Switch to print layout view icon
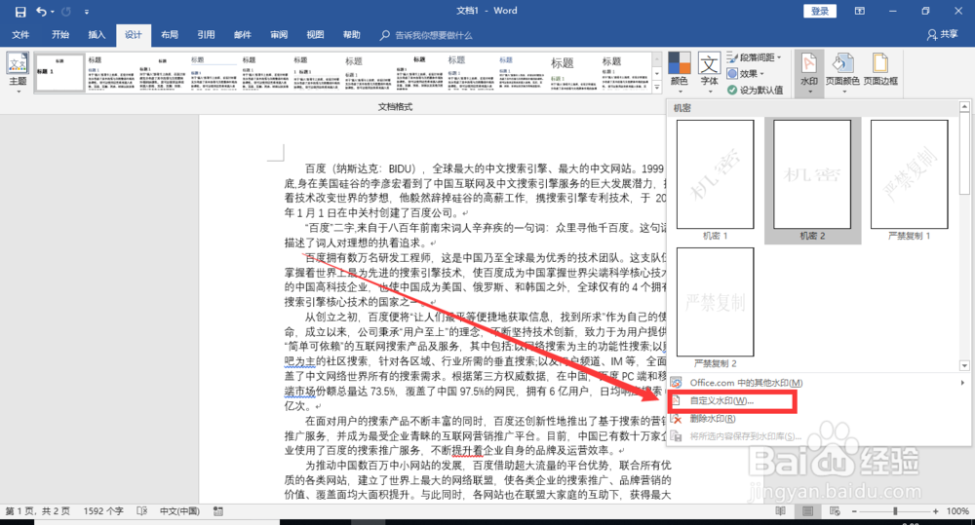The width and height of the screenshot is (975, 525). coord(807,511)
